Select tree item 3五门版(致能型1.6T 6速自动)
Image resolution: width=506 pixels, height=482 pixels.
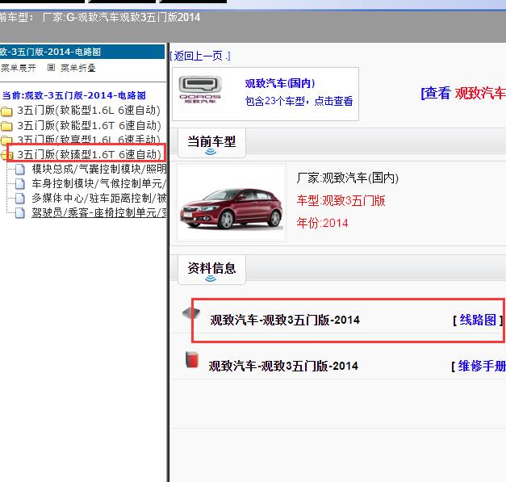point(89,125)
